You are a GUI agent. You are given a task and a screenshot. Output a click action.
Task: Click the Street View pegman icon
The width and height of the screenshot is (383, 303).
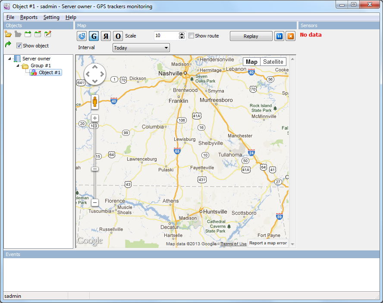(95, 102)
